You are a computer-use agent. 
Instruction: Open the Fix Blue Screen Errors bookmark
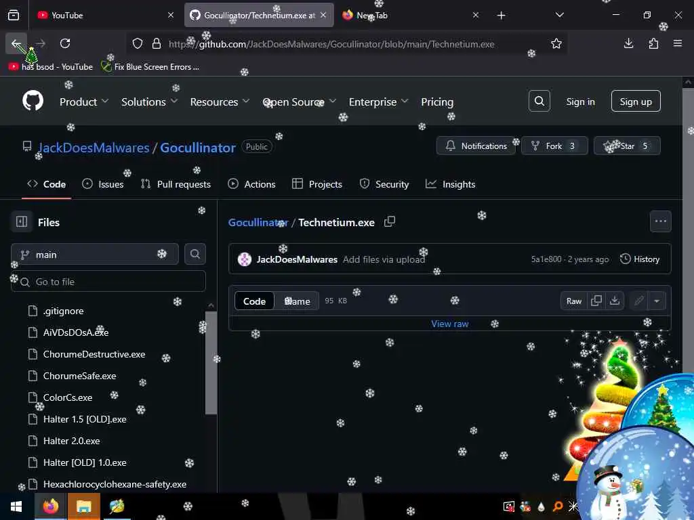tap(150, 67)
